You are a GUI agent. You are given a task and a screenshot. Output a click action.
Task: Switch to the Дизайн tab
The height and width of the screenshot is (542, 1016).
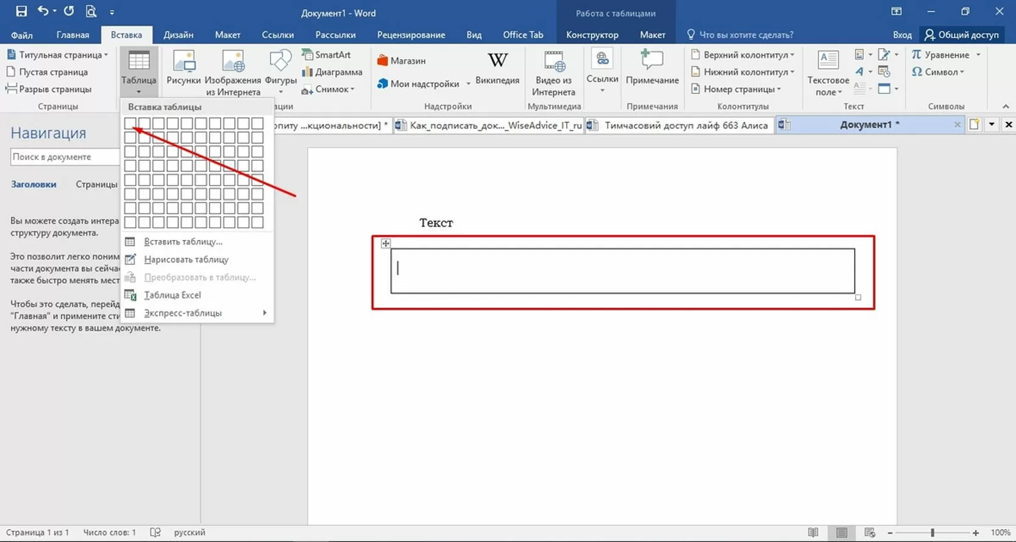pos(178,35)
